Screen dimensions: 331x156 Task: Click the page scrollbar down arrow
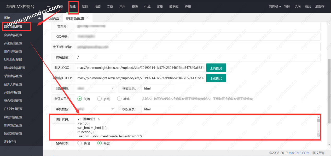tap(329, 144)
